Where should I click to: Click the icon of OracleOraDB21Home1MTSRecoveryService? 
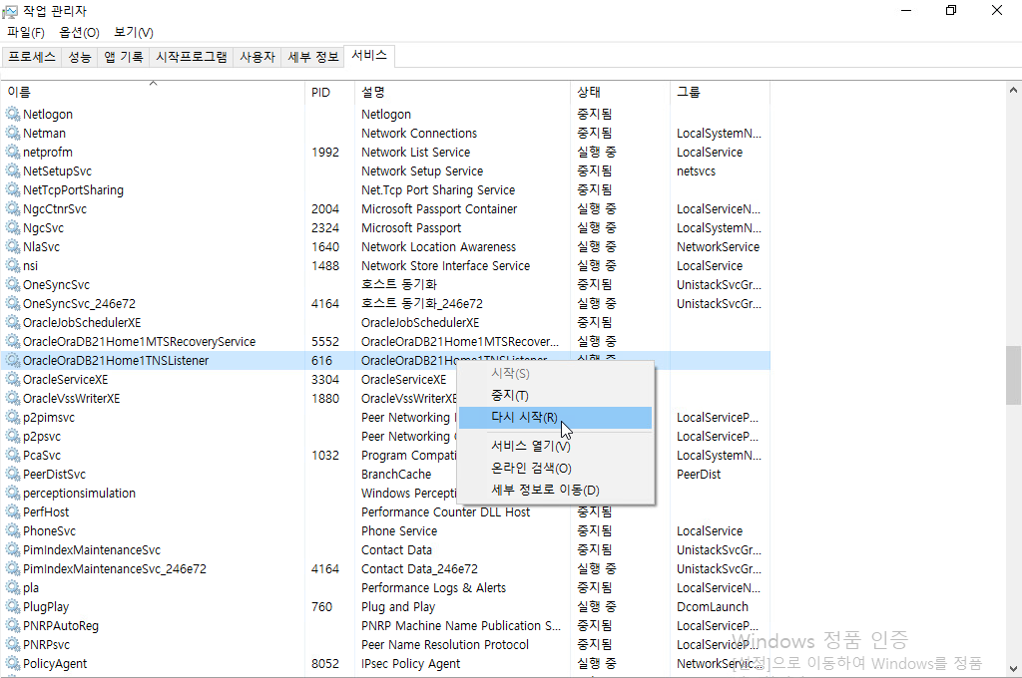click(x=13, y=341)
